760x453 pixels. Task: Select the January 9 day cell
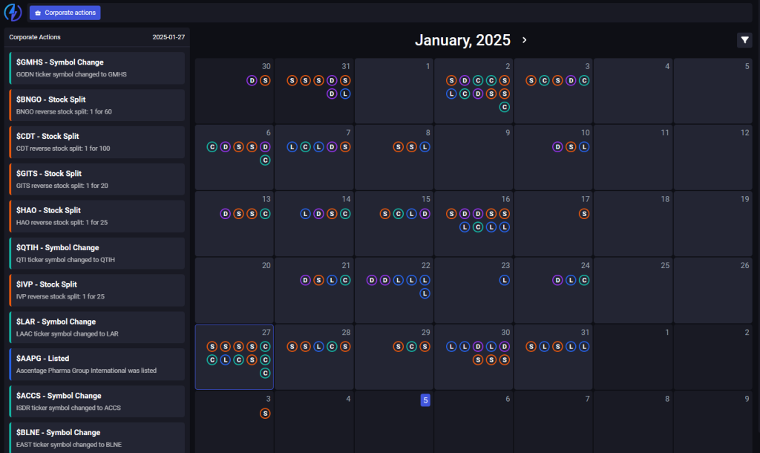point(474,157)
